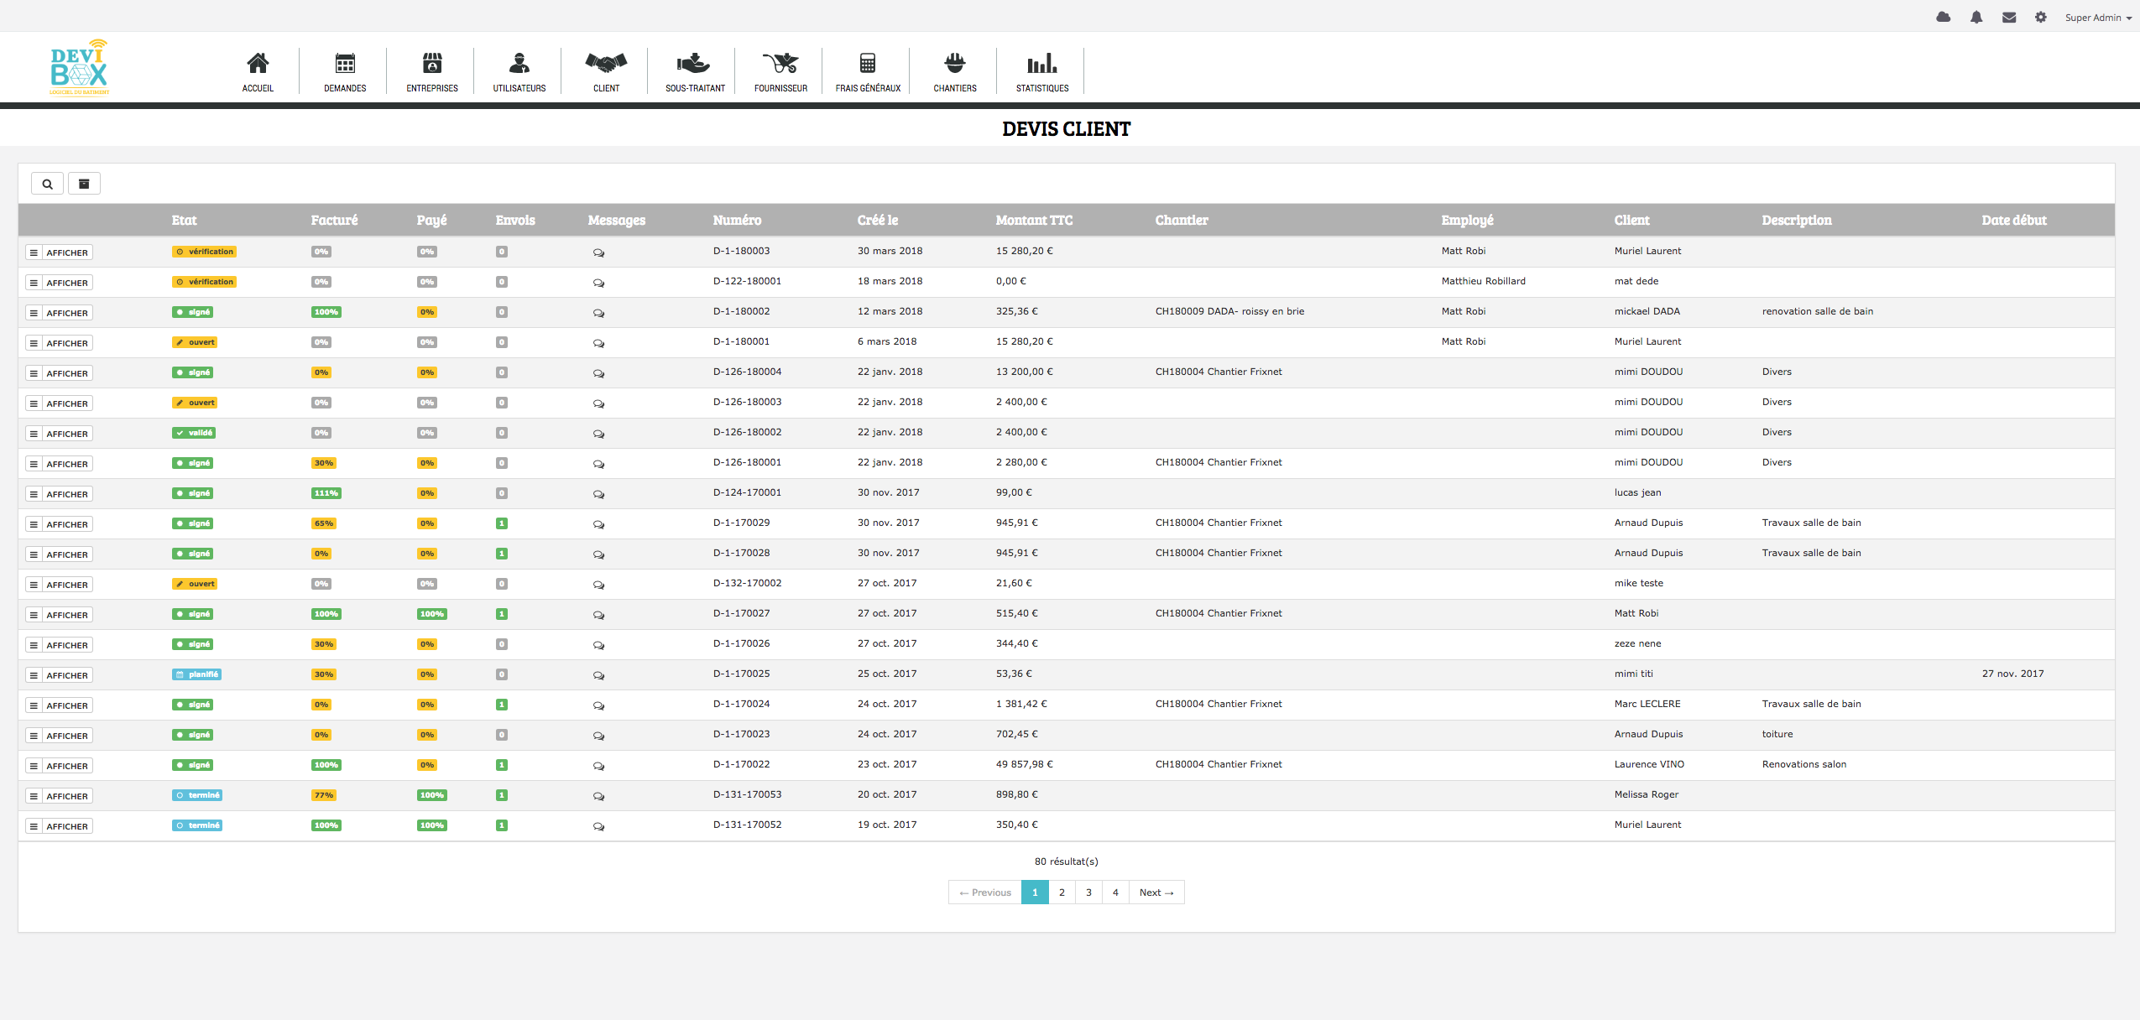Click the FOURNISSEUR cart icon
Image resolution: width=2140 pixels, height=1020 pixels.
click(x=780, y=64)
